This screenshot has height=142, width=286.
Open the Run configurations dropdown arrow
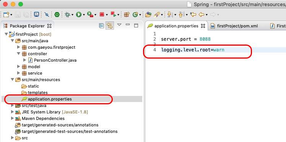84,15
